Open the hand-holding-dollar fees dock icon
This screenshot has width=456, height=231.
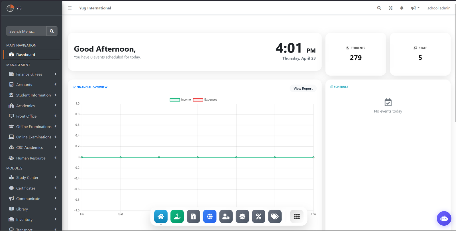click(x=177, y=217)
